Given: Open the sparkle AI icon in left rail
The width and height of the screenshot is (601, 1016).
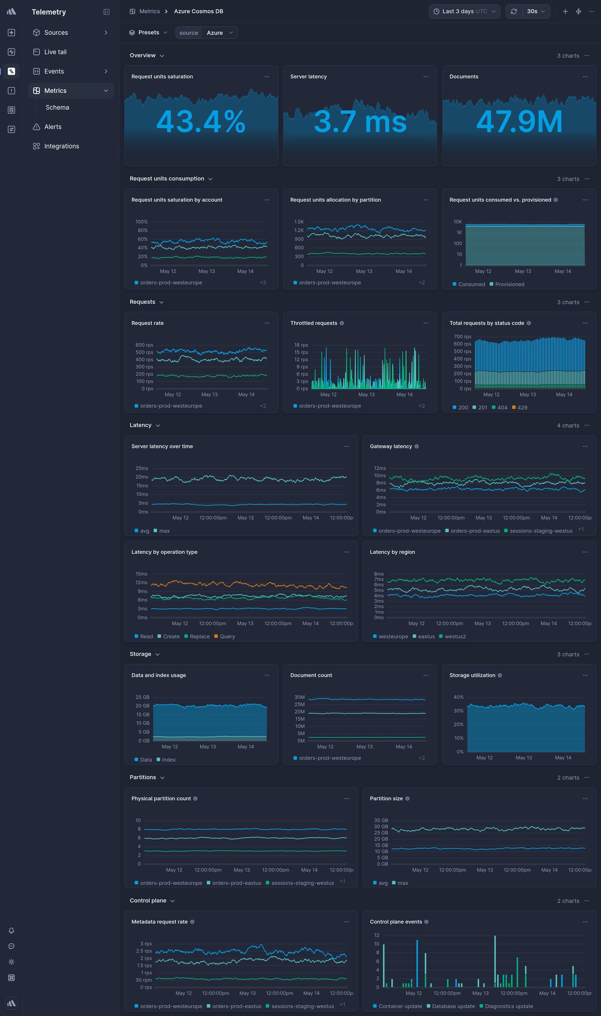Looking at the screenshot, I should pos(11,32).
